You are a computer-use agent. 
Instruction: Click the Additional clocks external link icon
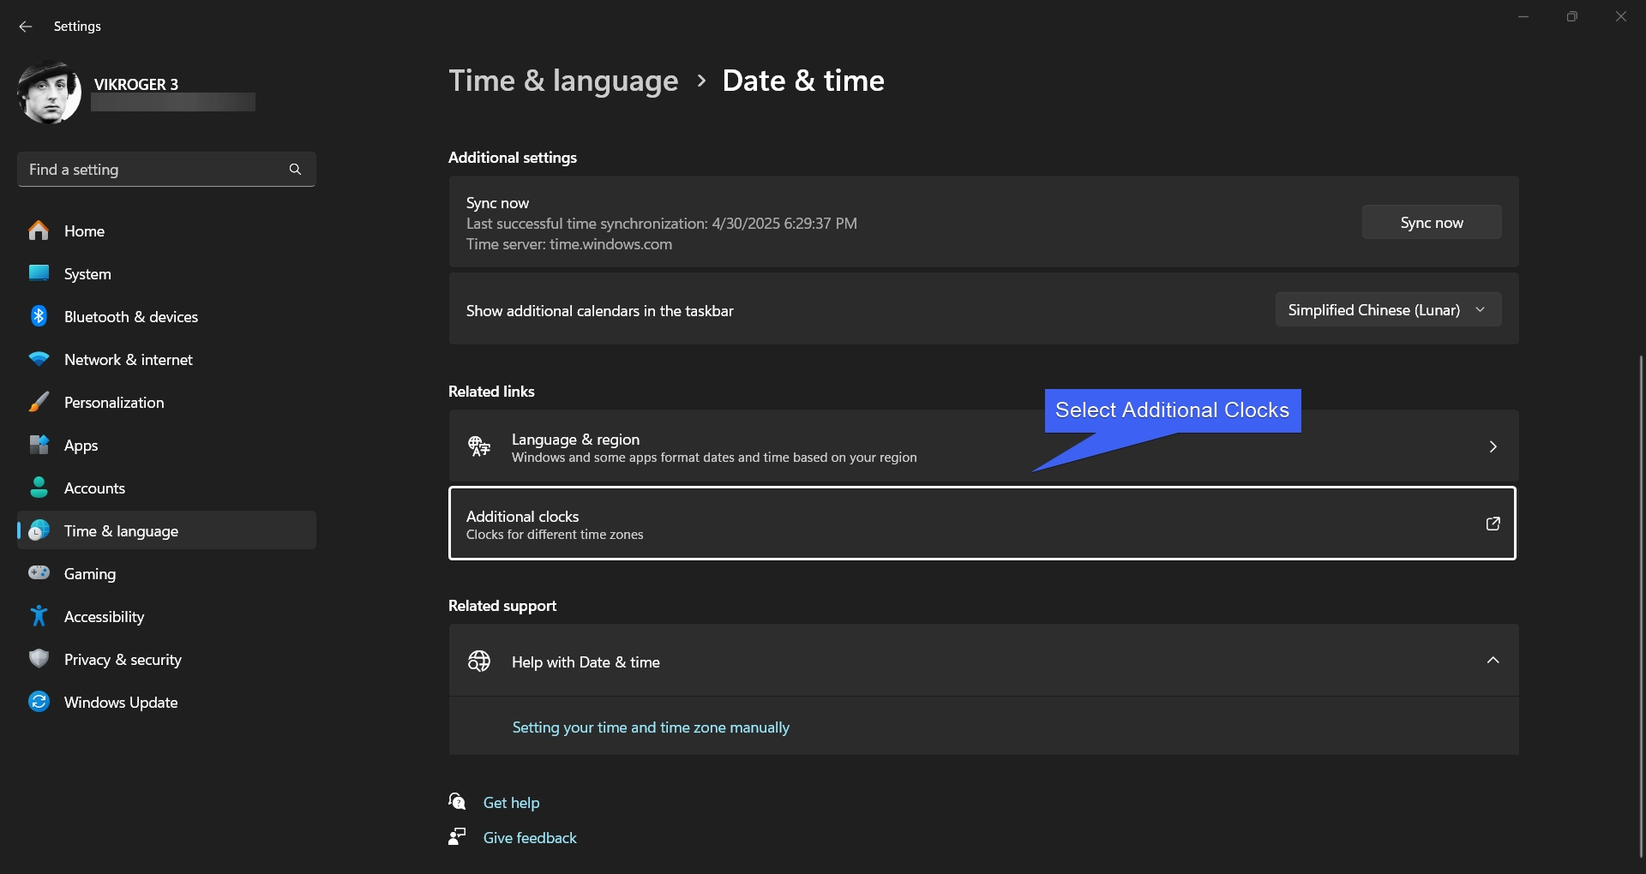coord(1493,524)
